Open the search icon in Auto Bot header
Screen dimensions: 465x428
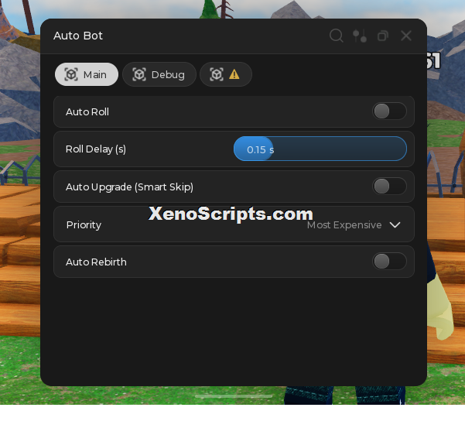coord(337,36)
